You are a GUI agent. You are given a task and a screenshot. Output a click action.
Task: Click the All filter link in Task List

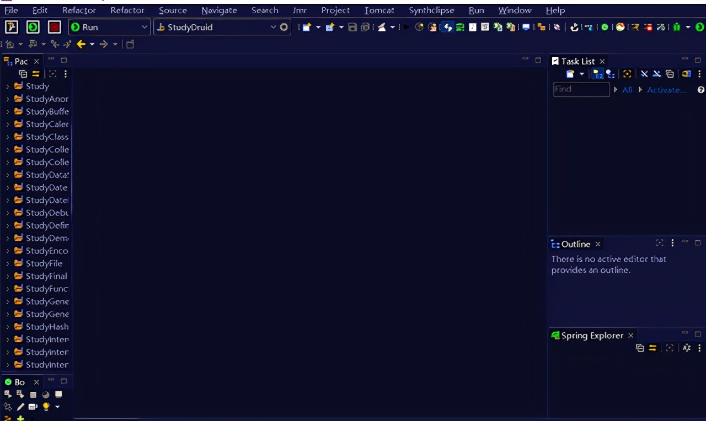pyautogui.click(x=627, y=90)
